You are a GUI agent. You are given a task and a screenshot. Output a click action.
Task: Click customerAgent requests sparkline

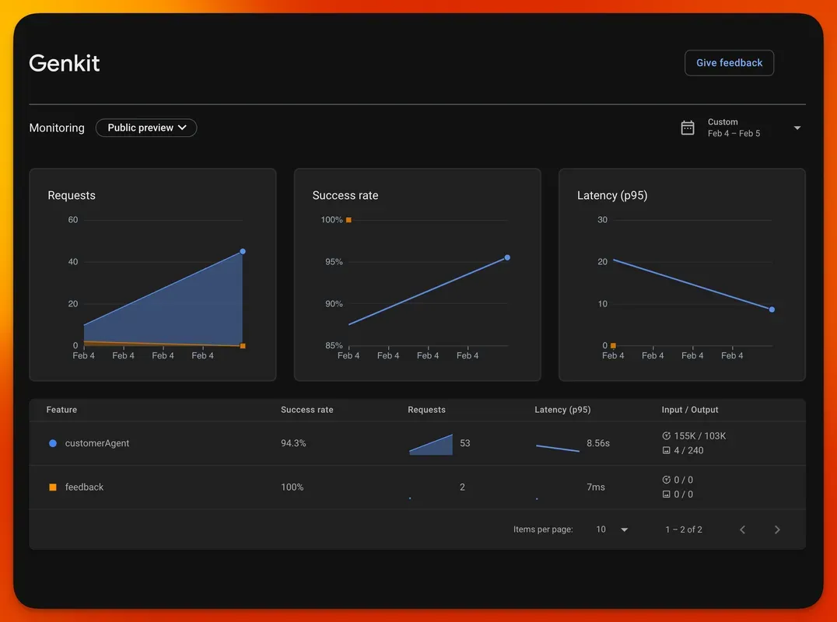[431, 445]
